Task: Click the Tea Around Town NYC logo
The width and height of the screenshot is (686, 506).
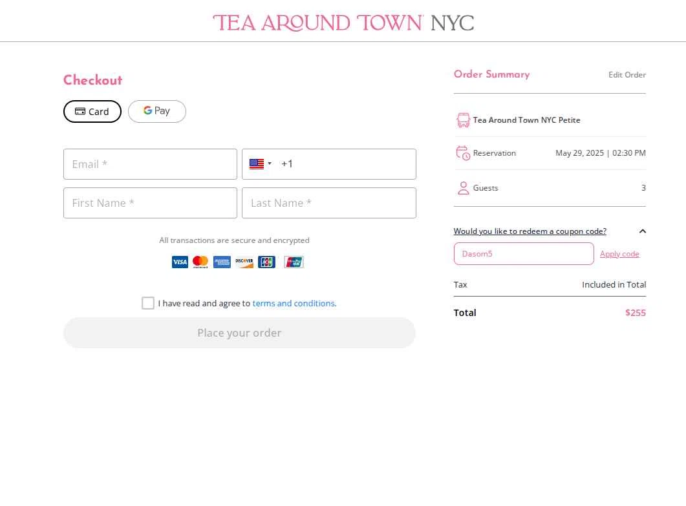Action: (x=343, y=23)
